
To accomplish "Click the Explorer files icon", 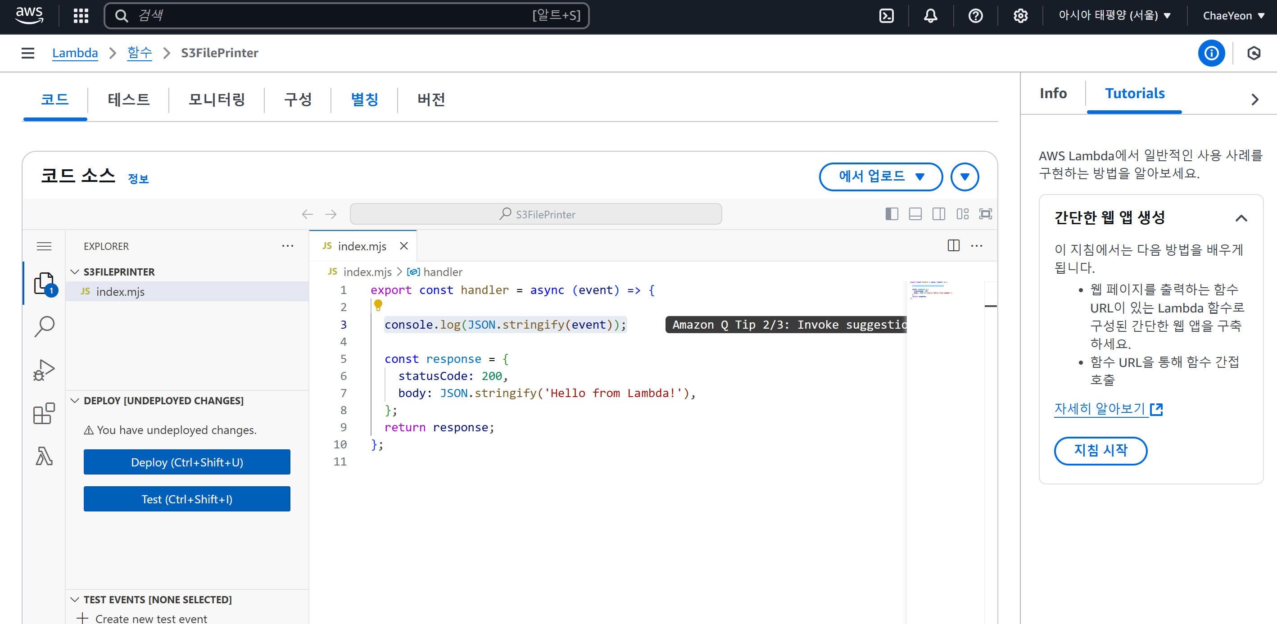I will tap(44, 284).
